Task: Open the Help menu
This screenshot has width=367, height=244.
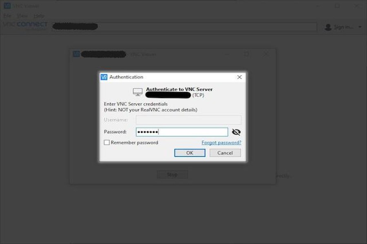Action: [39, 15]
